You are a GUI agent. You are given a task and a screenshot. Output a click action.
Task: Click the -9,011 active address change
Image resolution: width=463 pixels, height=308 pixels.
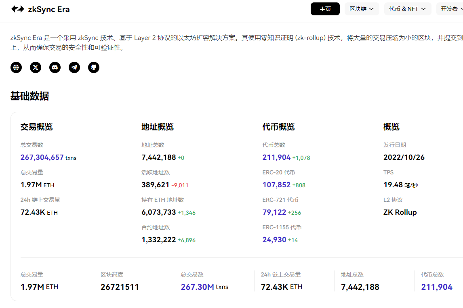coord(180,186)
